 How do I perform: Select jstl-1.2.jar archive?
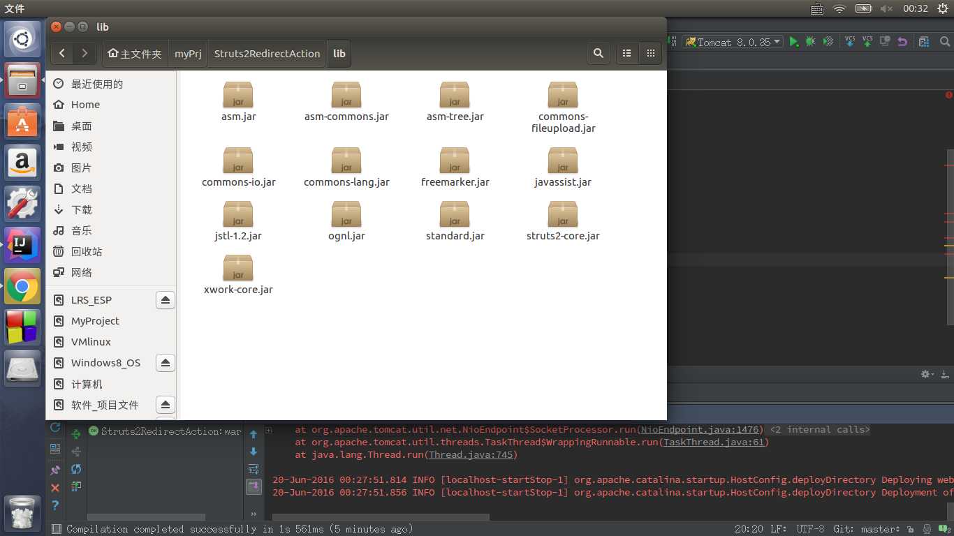pyautogui.click(x=238, y=221)
